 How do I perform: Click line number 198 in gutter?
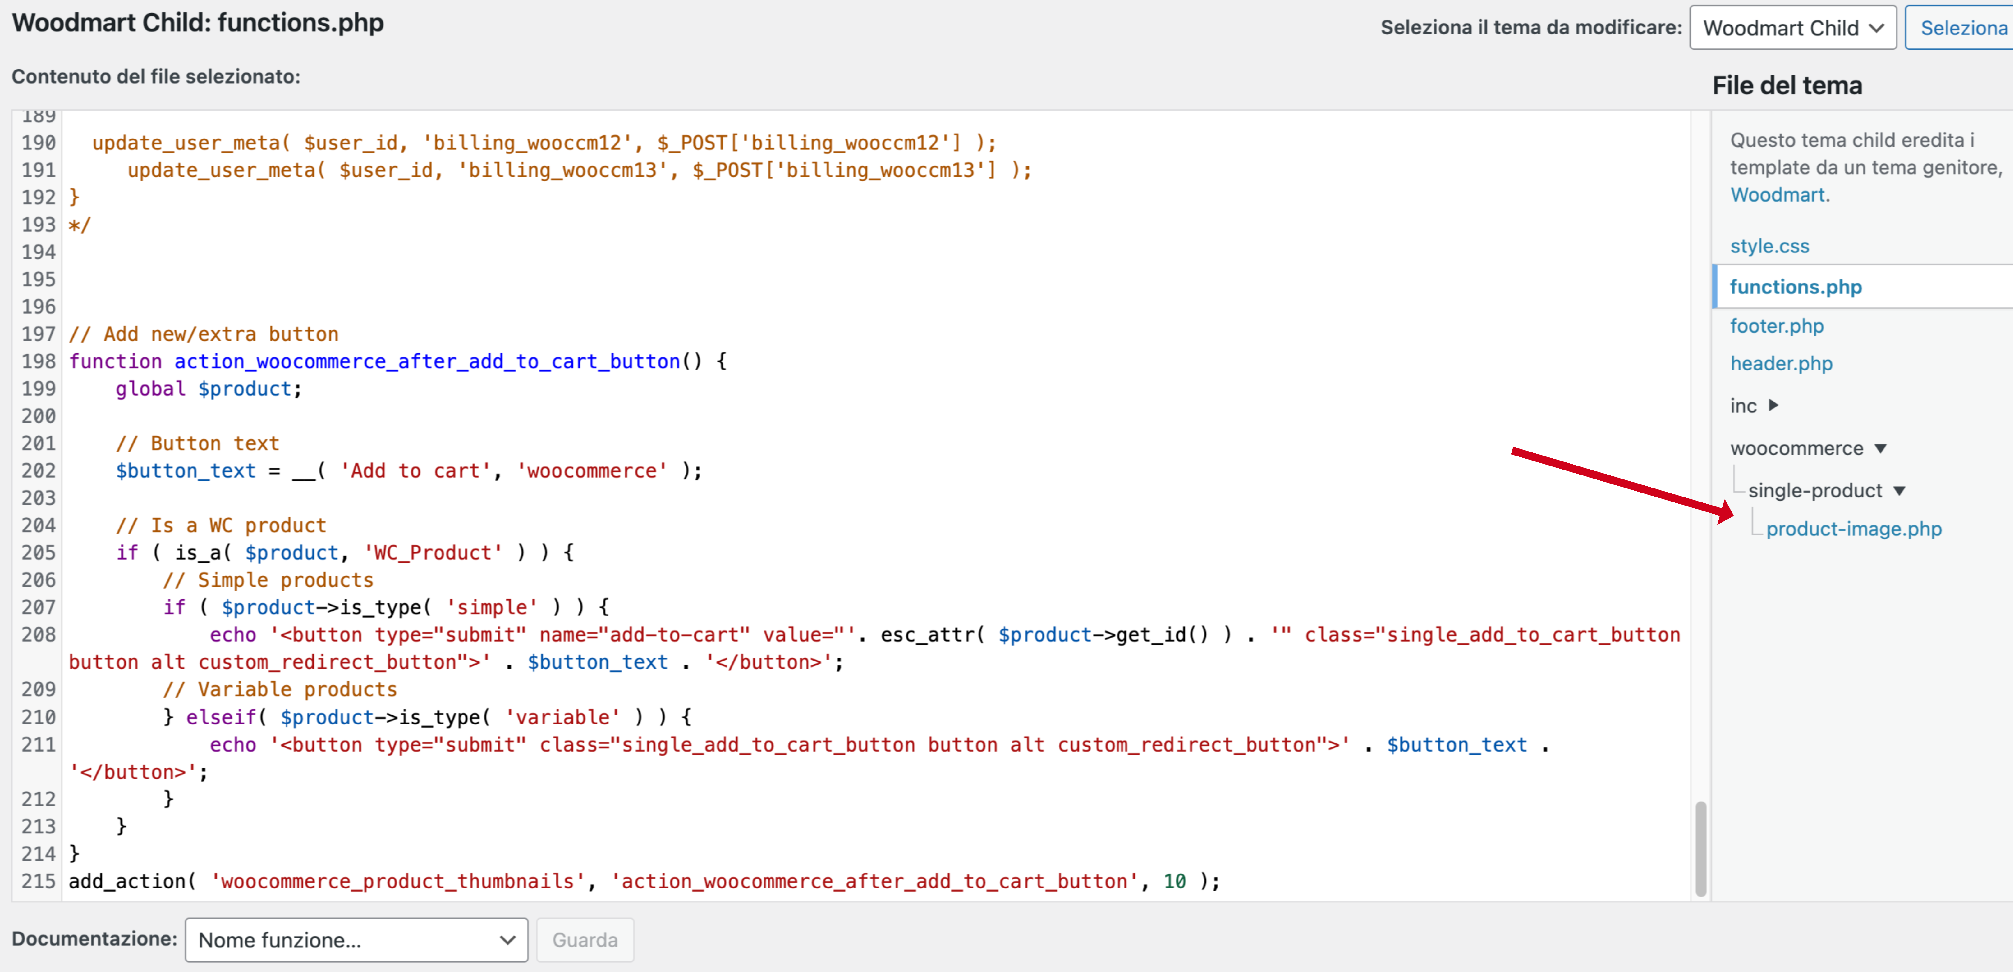[x=38, y=362]
